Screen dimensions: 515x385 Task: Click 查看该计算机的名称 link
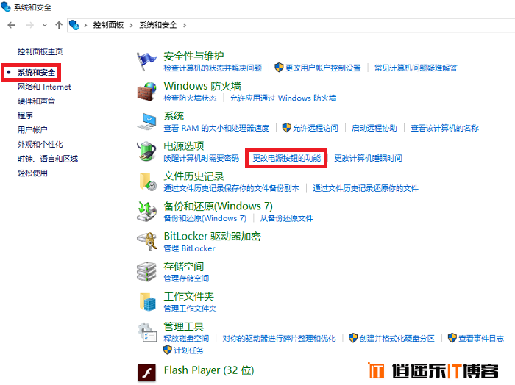coord(444,128)
